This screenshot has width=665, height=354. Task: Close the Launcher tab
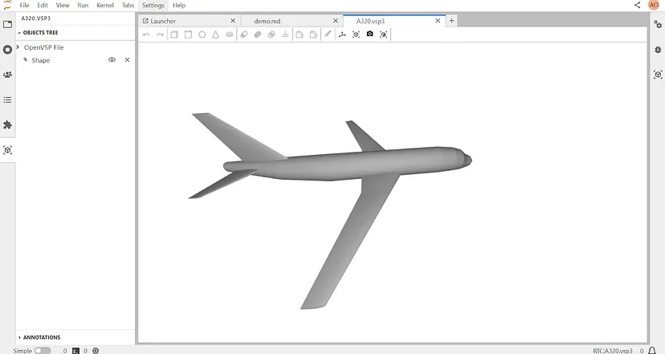tap(233, 21)
